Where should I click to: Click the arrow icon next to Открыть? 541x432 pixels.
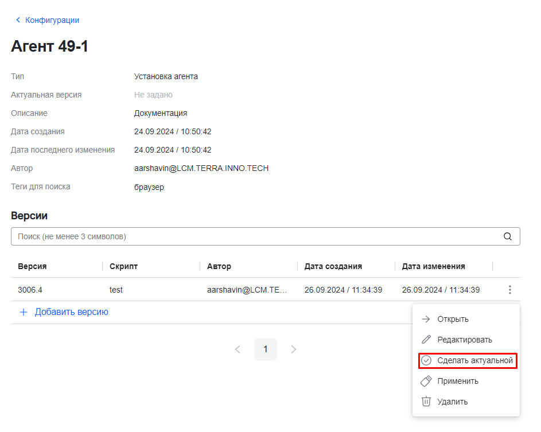[426, 319]
